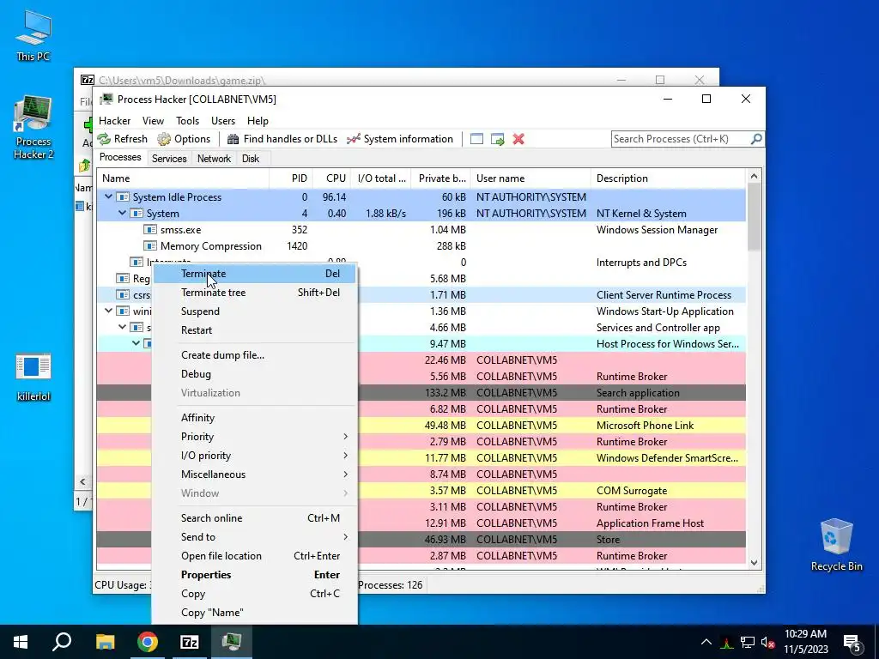Open Priority submenu in context menu
The image size is (879, 659).
pos(254,437)
